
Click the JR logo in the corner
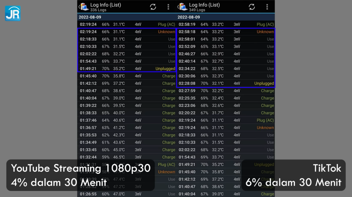13,13
